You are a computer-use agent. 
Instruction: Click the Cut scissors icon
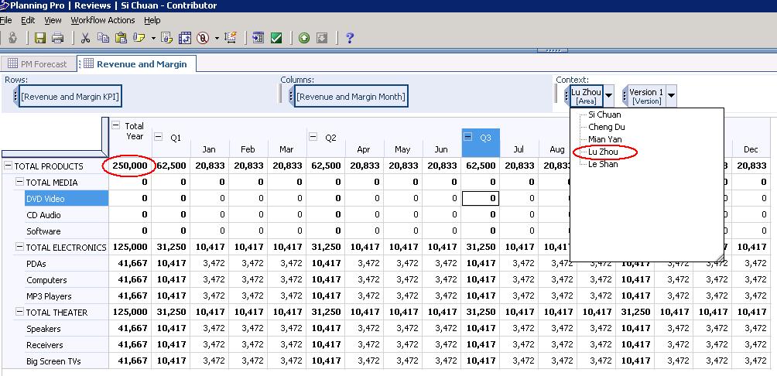point(85,38)
